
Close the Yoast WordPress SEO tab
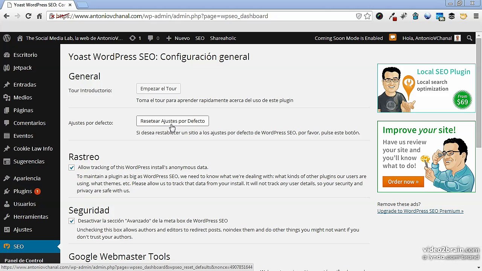[x=70, y=5]
